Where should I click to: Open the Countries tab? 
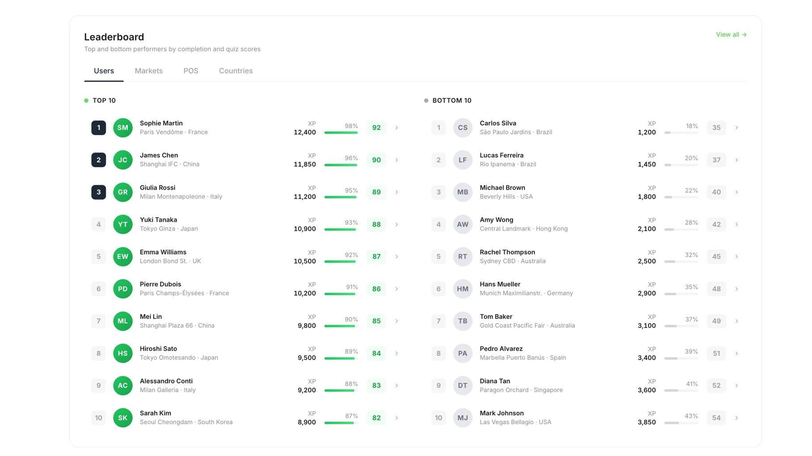tap(235, 71)
